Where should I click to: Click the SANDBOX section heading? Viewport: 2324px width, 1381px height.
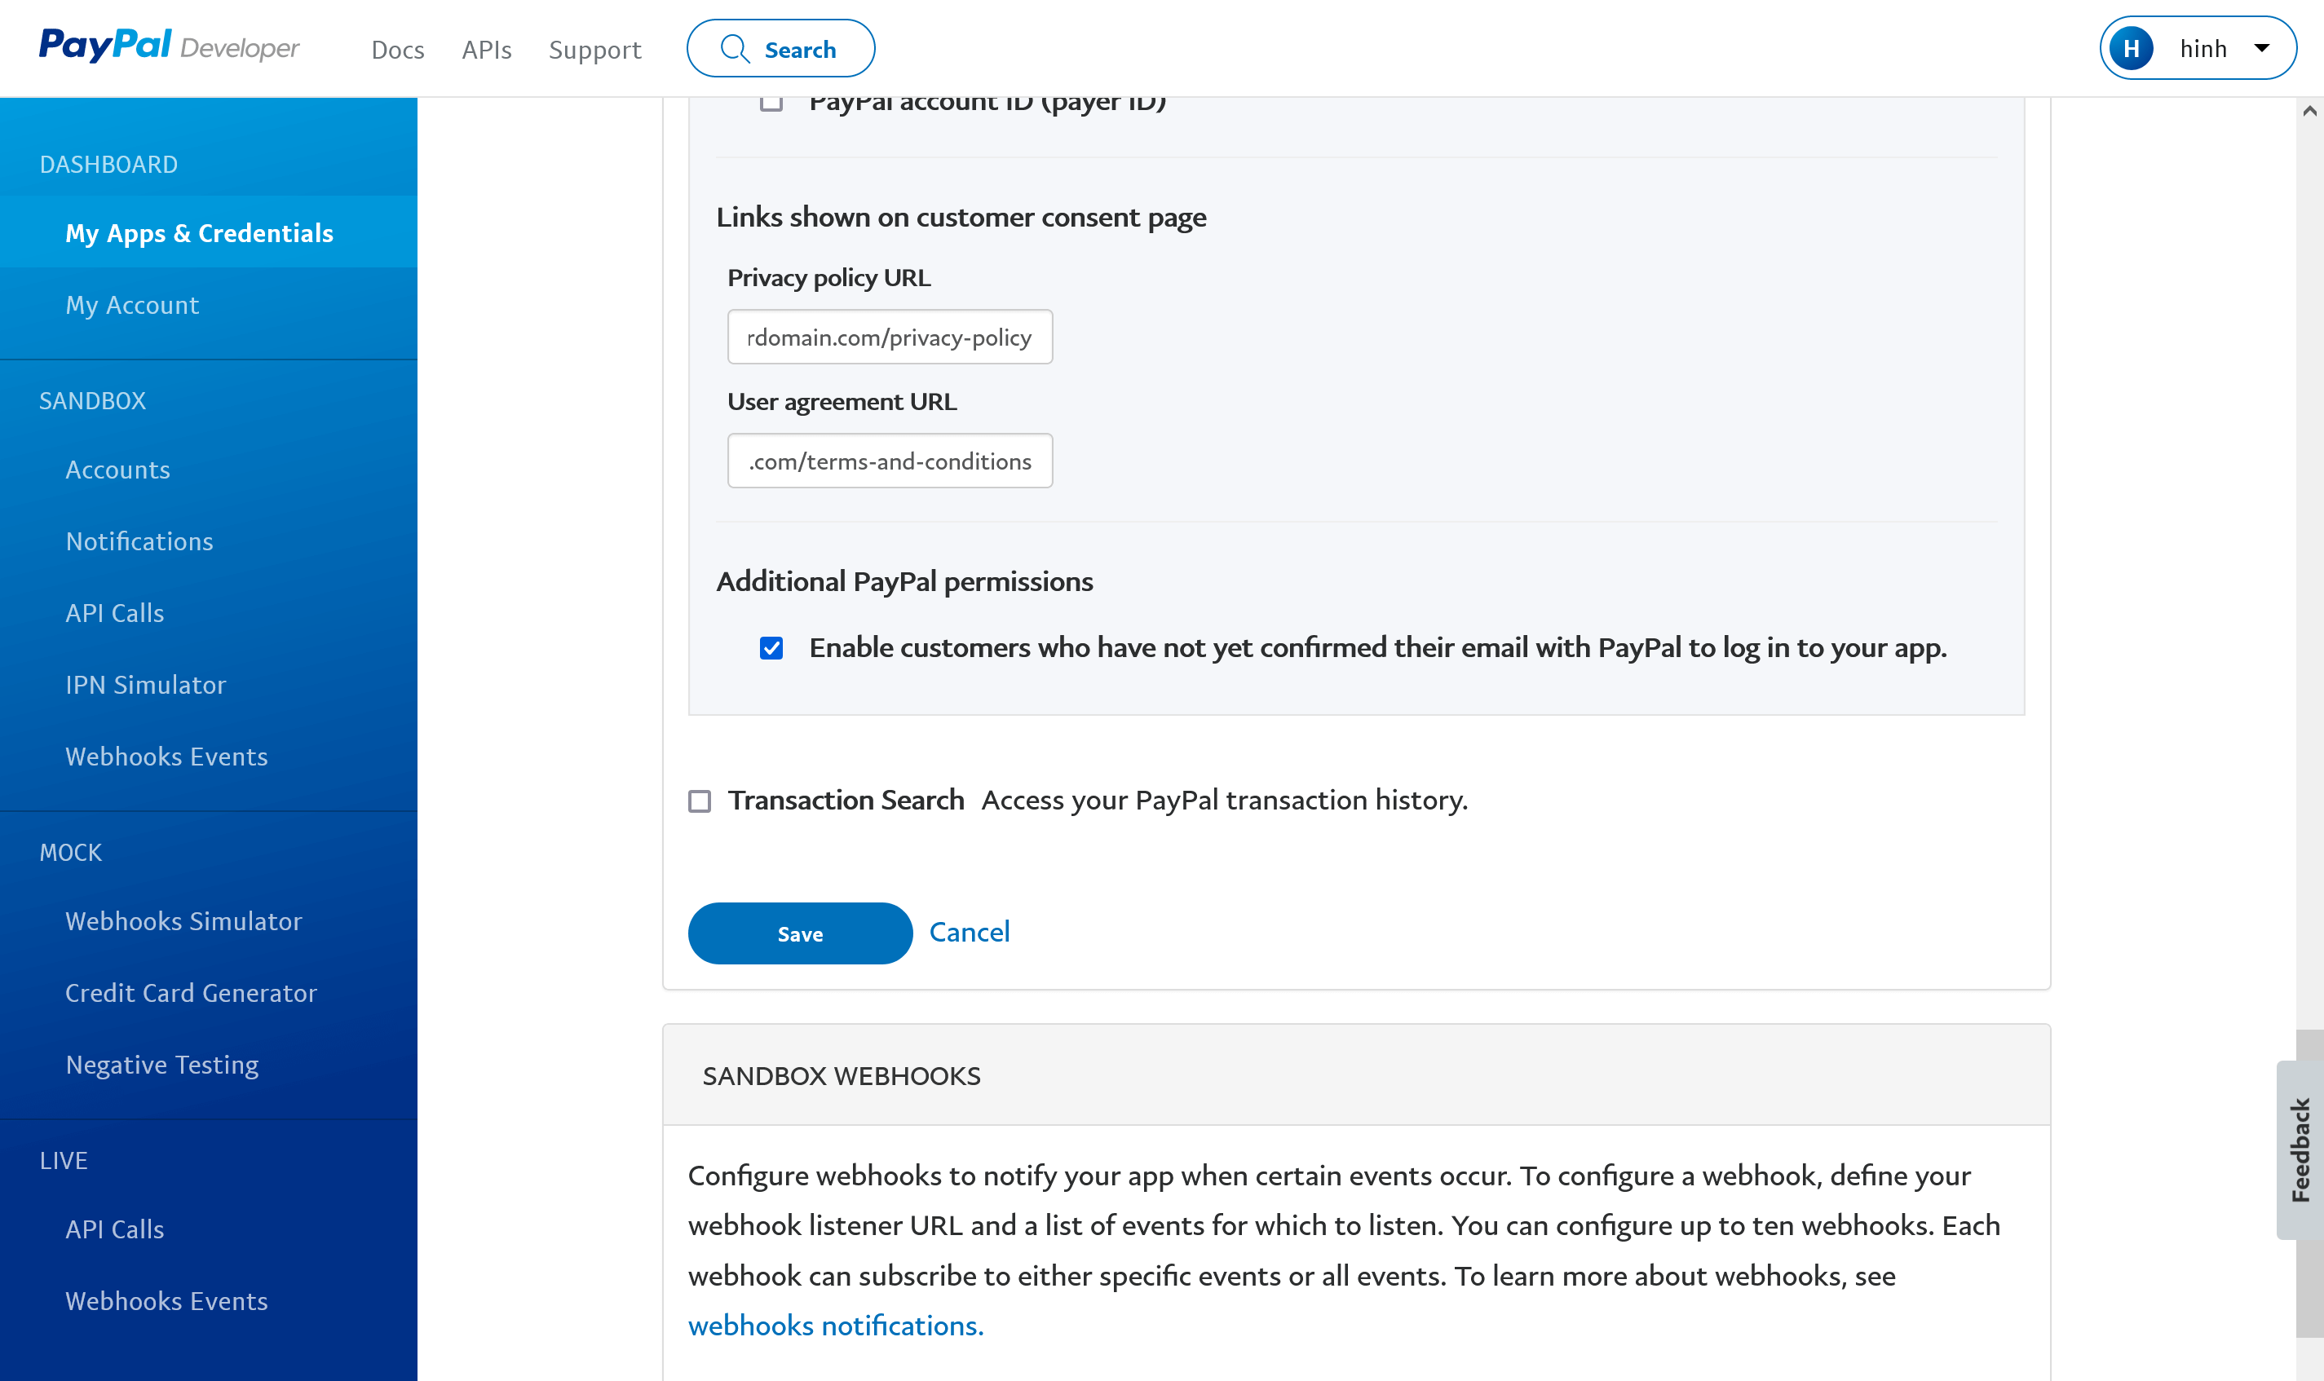[93, 401]
